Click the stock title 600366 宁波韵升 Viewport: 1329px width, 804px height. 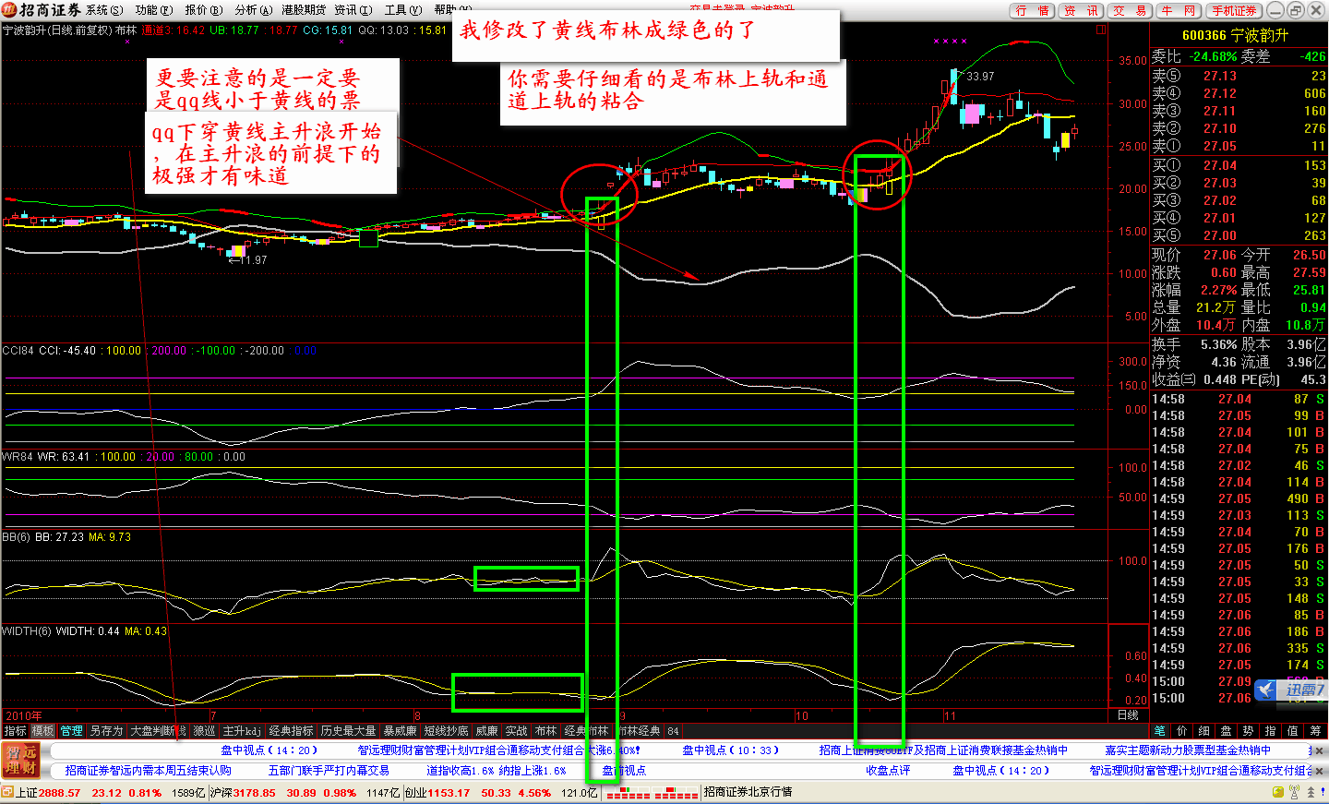(1235, 35)
